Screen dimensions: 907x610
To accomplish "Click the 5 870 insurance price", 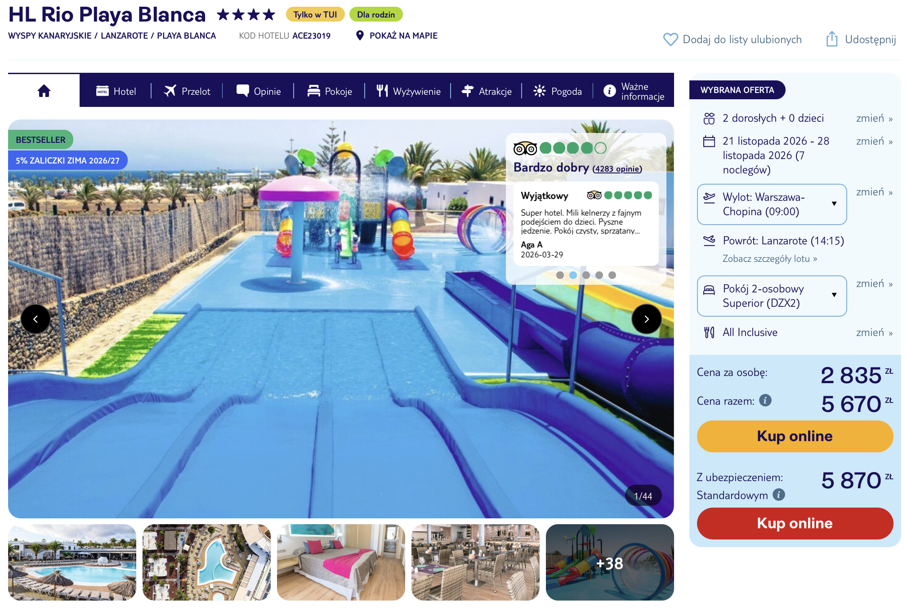I will 851,480.
